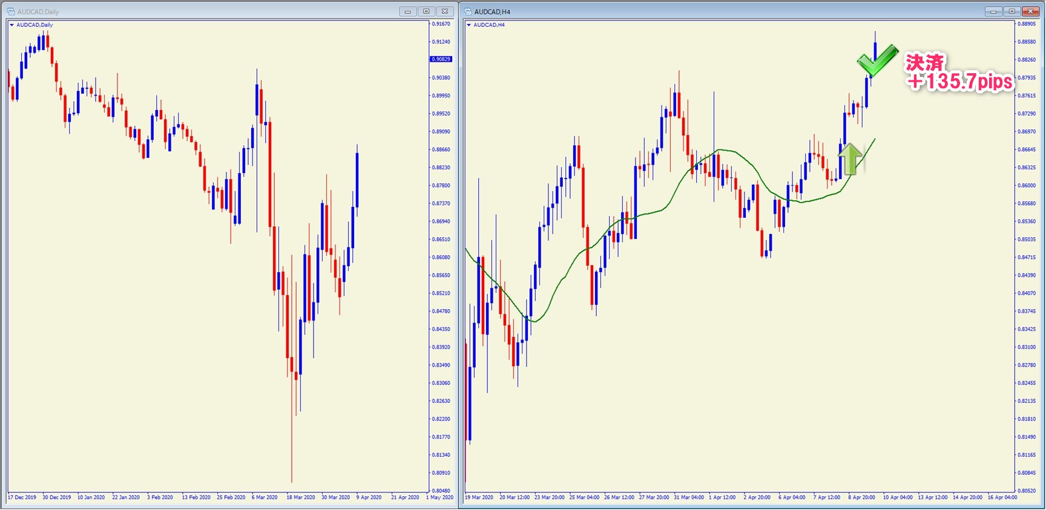This screenshot has width=1046, height=510.
Task: Restore the AUDCAD,H4 chart window
Action: click(1011, 11)
